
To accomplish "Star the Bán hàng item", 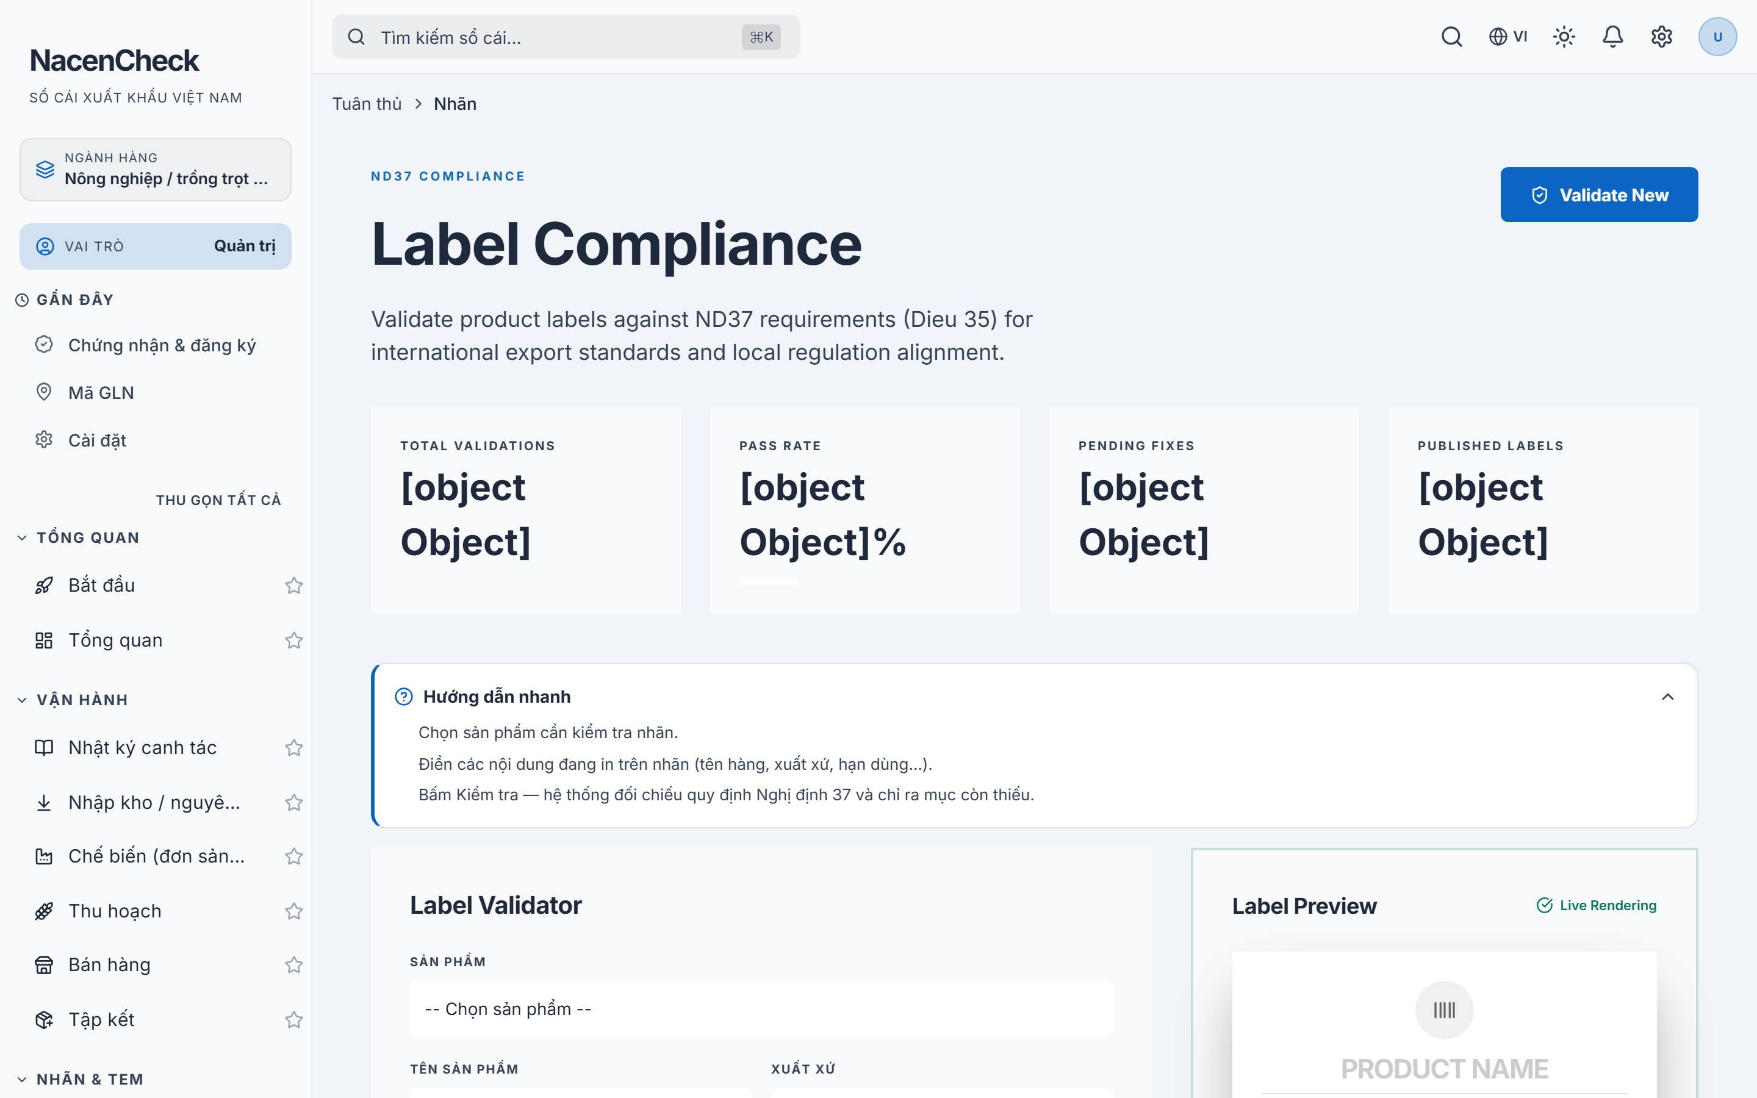I will click(x=293, y=965).
